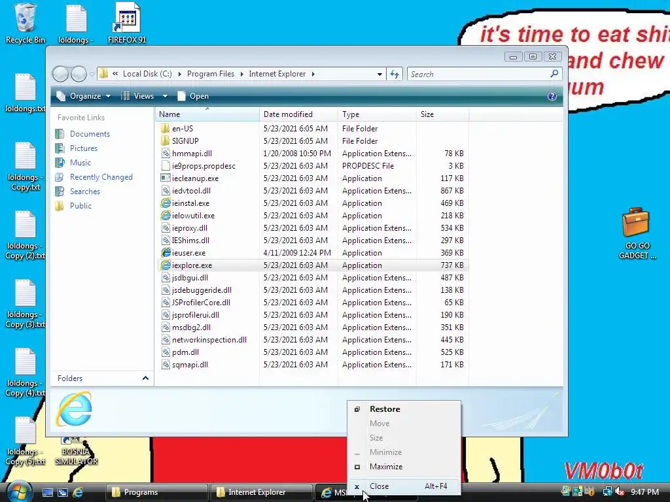Screen dimensions: 670x502
Task: Switch to Programs taskbar window button
Action: [x=157, y=492]
